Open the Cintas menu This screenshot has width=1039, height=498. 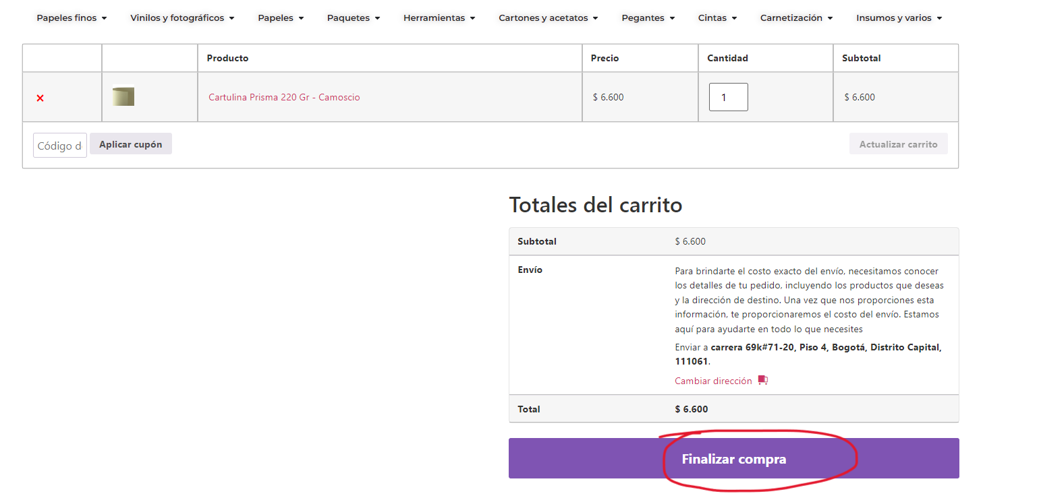pos(717,18)
